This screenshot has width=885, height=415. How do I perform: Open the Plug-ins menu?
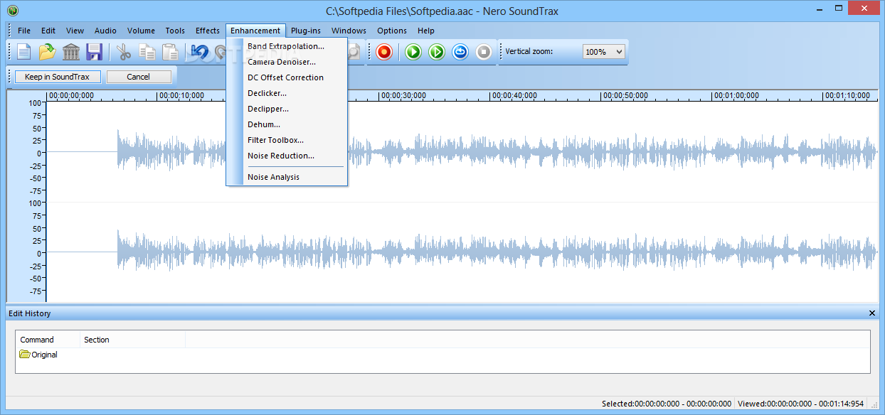point(306,31)
